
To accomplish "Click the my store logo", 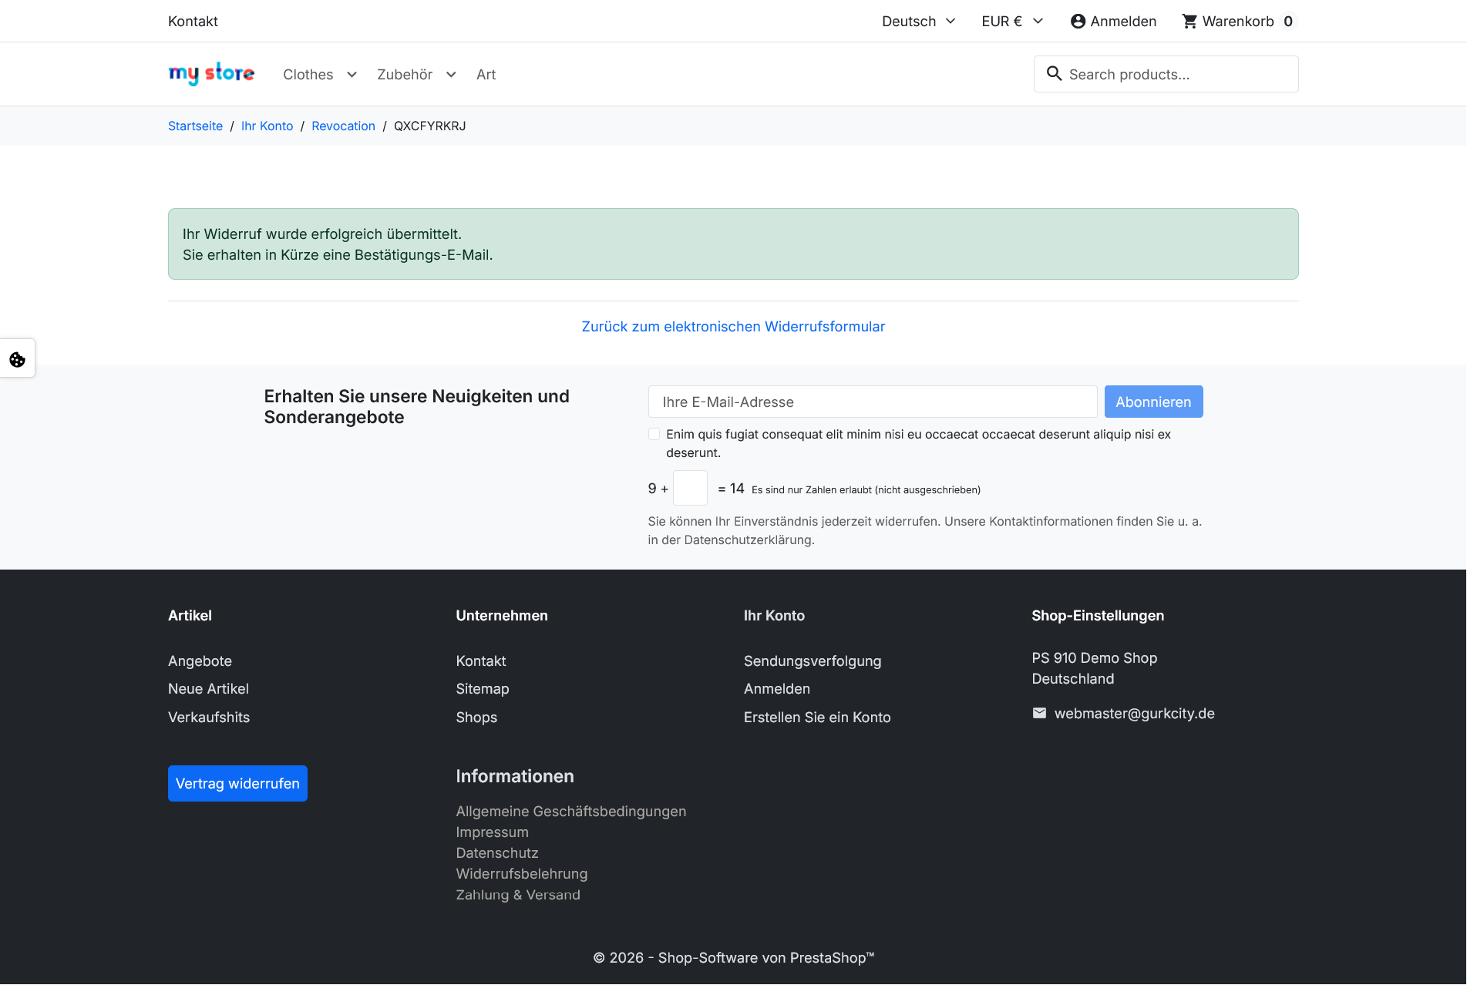I will (x=211, y=74).
